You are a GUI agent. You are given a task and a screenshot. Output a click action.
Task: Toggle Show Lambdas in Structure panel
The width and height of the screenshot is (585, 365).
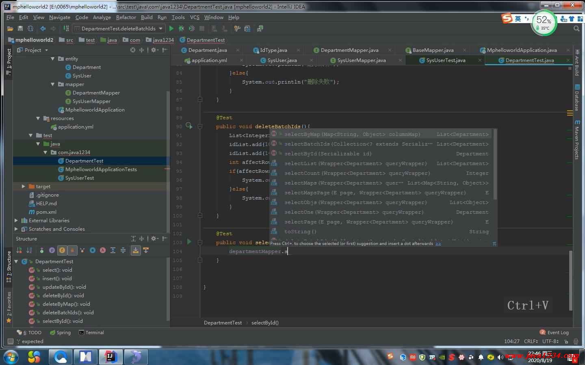[103, 250]
